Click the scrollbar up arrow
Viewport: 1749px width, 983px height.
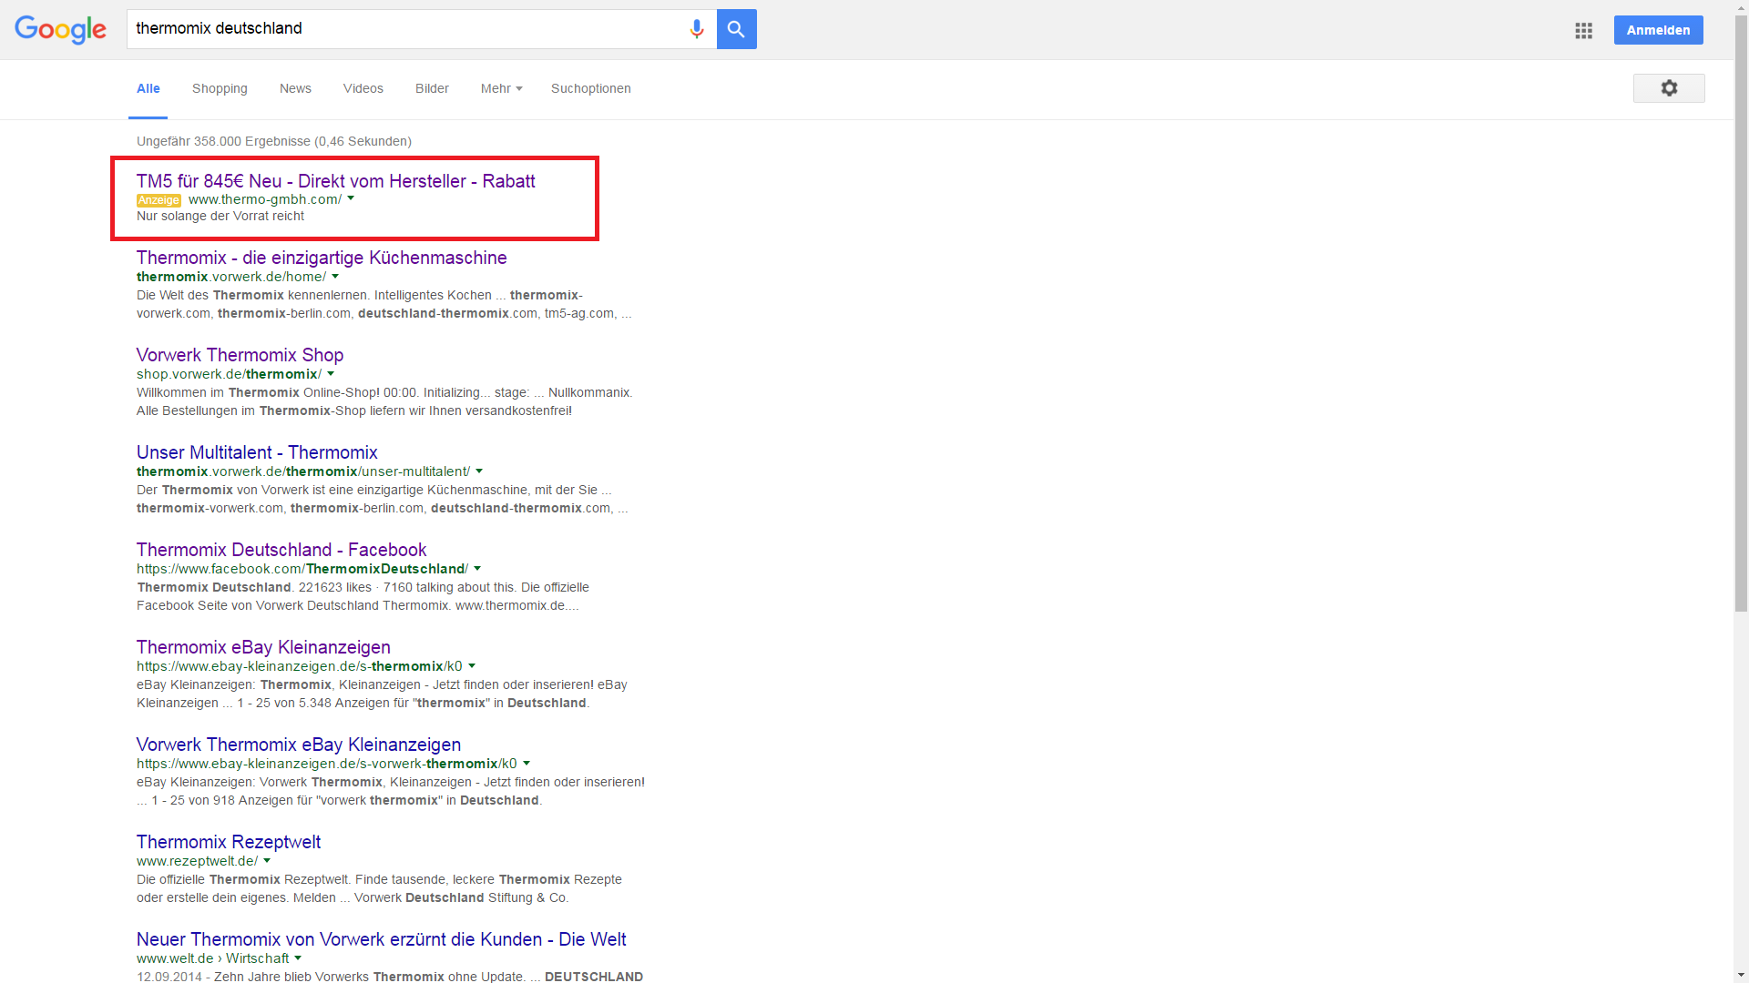click(x=1741, y=7)
